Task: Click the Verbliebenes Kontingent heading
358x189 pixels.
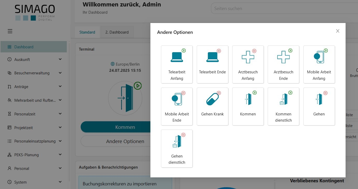Action: pyautogui.click(x=317, y=181)
